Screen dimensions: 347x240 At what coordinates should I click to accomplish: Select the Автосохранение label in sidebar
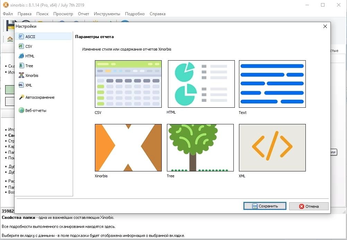[x=40, y=97]
